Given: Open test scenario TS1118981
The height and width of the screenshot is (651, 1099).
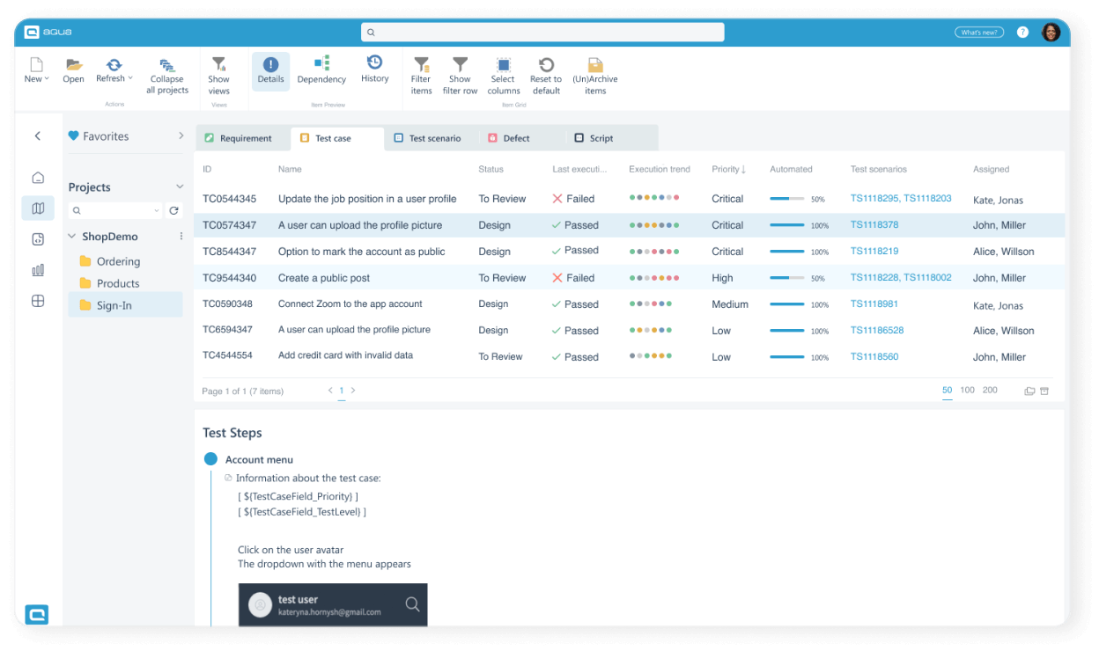Looking at the screenshot, I should tap(874, 304).
